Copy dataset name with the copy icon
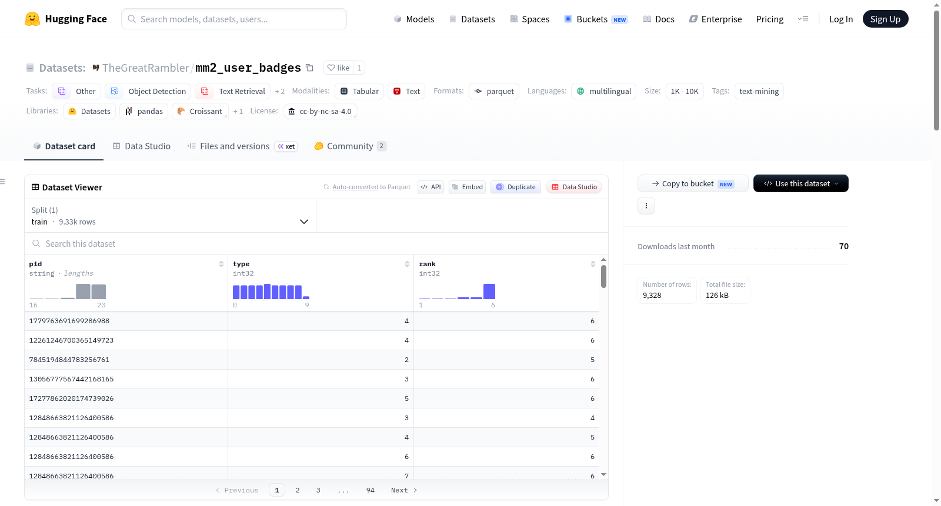 click(x=309, y=68)
